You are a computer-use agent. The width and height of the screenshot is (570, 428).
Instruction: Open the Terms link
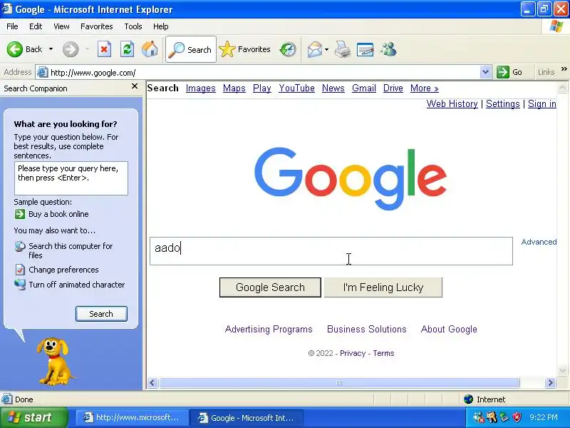pyautogui.click(x=383, y=353)
